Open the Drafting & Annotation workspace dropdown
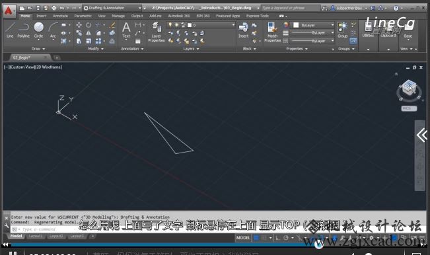Screen dimensions: 430x255 (x=112, y=8)
